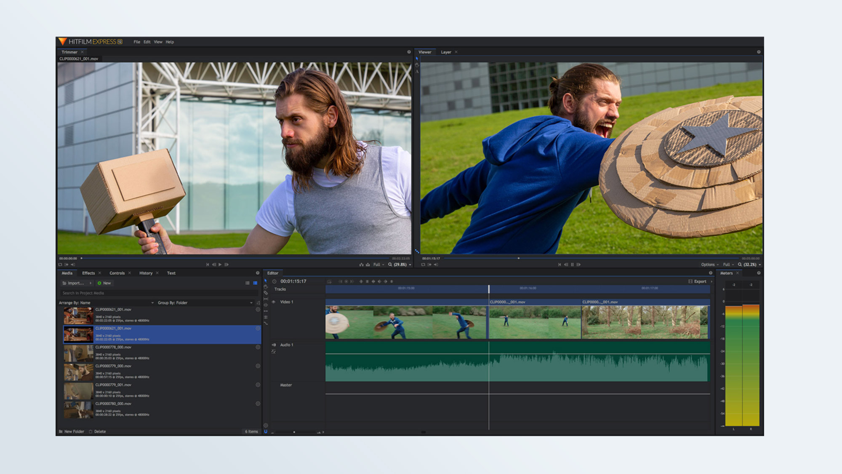Screen dimensions: 842x474
Task: Open gear options for CLIP0000779_000.mov
Action: tap(258, 366)
